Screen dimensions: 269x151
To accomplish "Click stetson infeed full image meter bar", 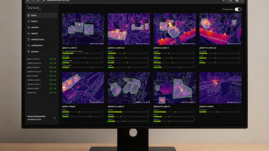I will 220,112.
